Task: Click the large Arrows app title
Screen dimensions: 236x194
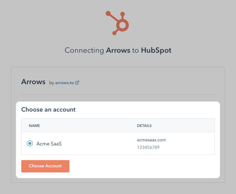Action: coord(33,82)
